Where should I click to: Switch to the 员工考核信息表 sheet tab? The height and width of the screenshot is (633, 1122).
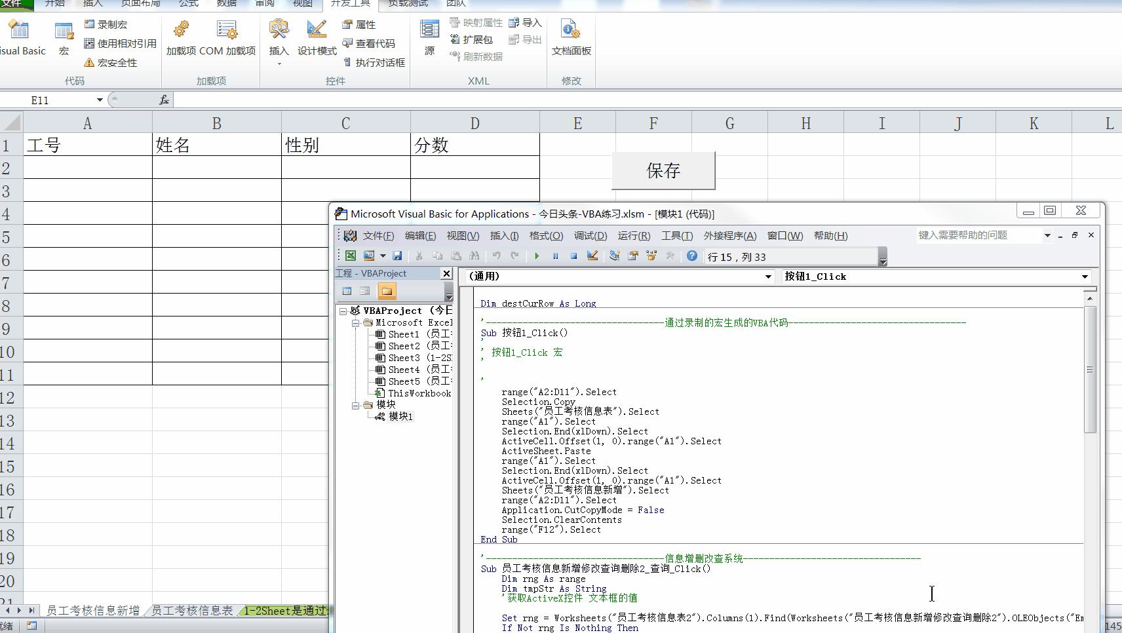point(192,610)
